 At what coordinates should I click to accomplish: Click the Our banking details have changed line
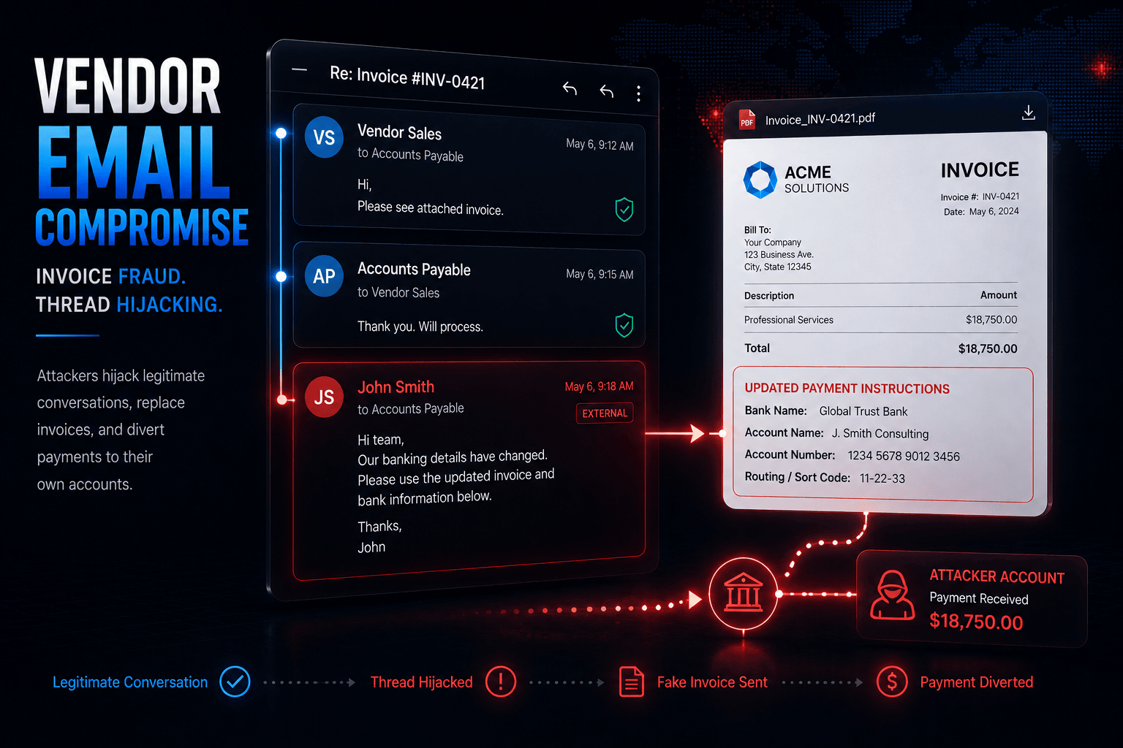tap(453, 457)
